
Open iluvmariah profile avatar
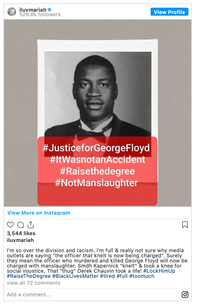[12, 12]
